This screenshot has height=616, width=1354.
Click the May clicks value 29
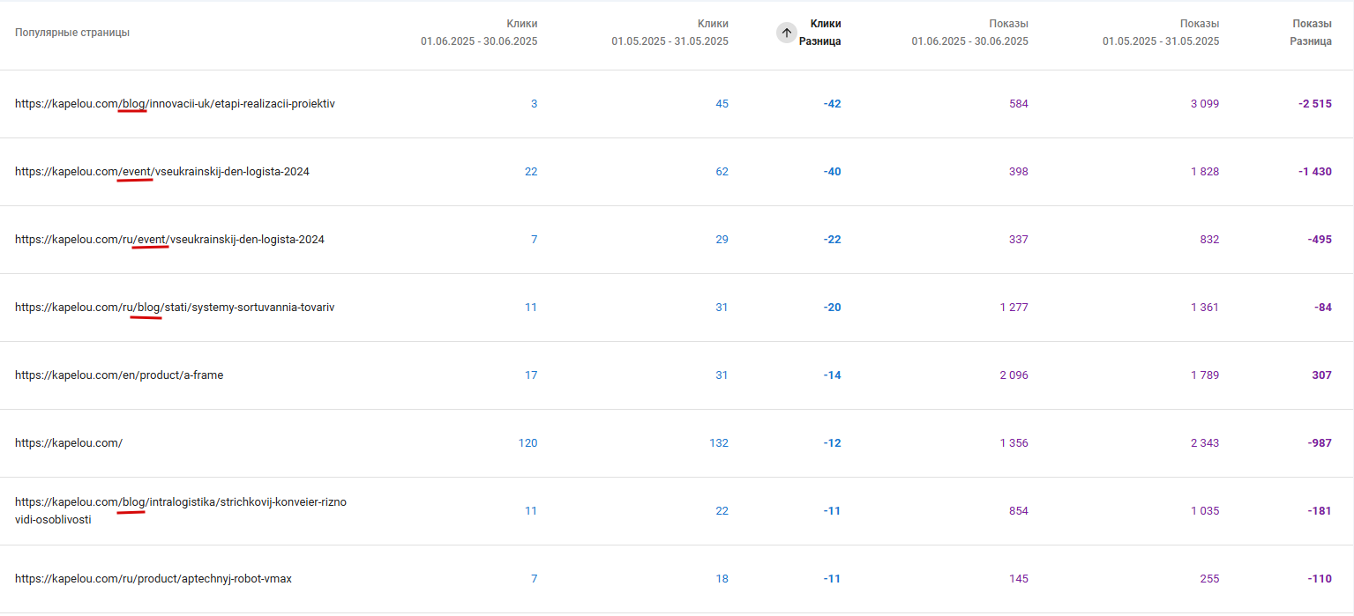722,240
